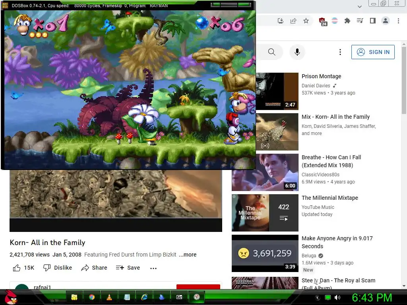Click the ClassicVideos80s channel name

pos(321,175)
